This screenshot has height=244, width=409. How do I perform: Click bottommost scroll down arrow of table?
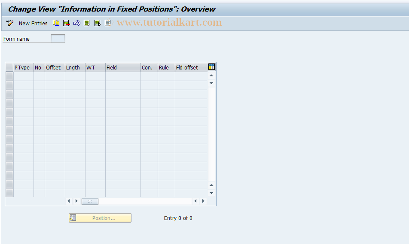pos(211,193)
